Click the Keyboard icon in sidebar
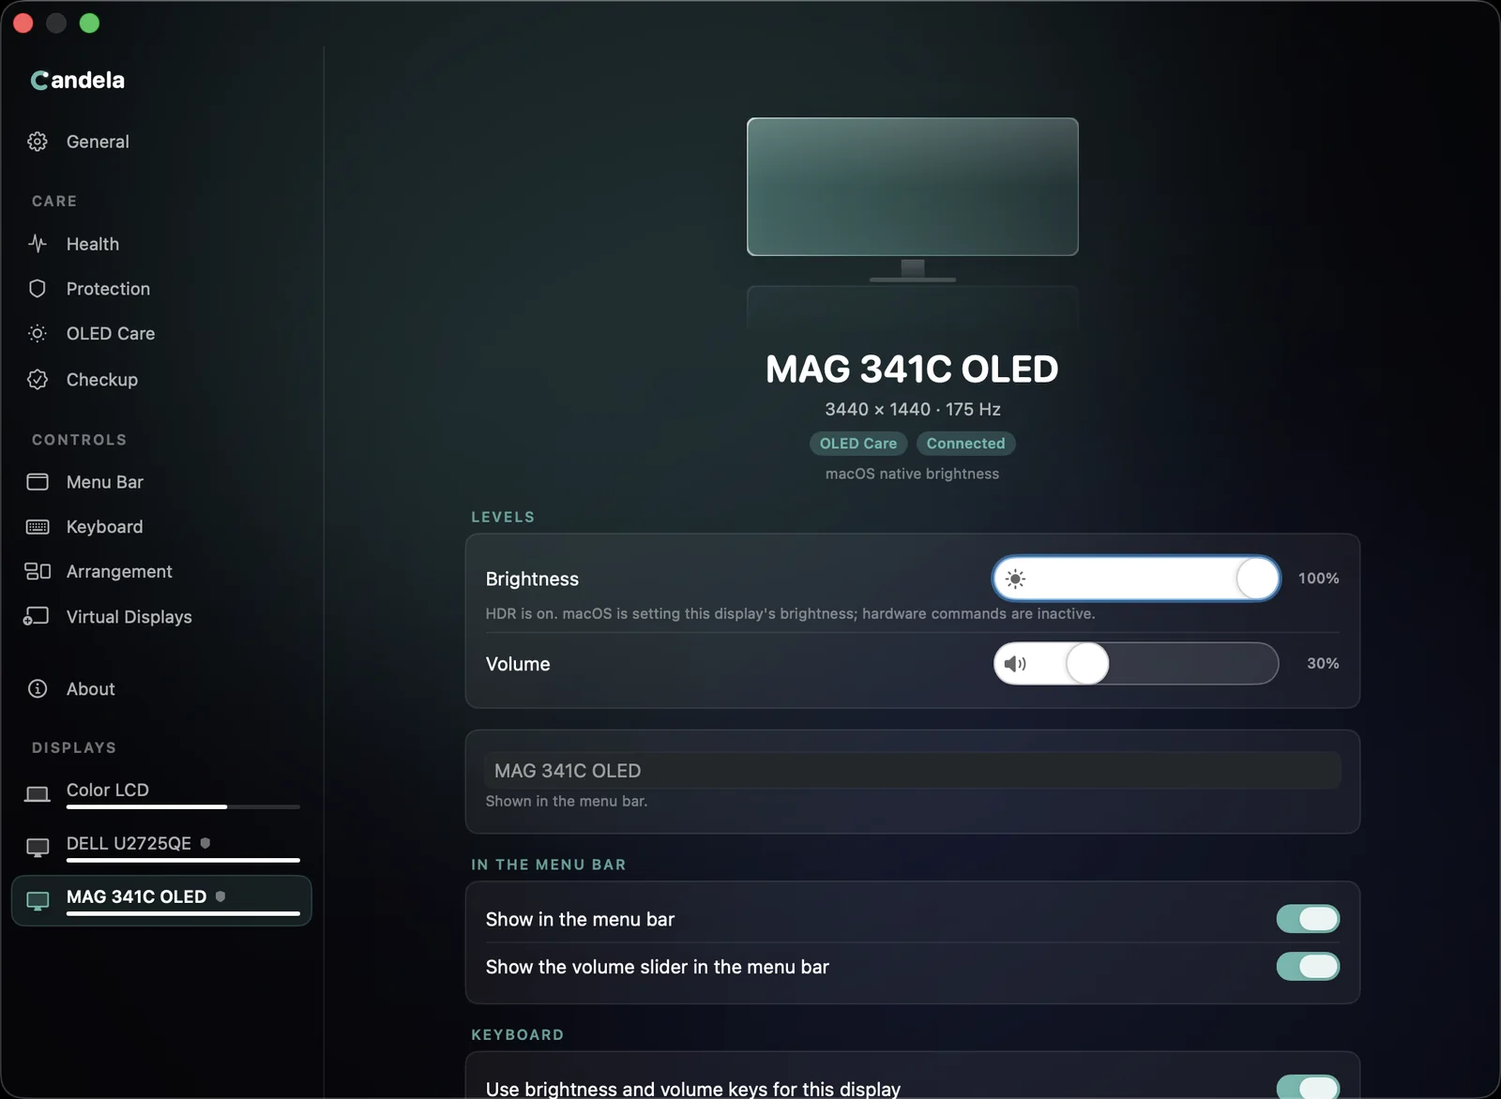1501x1099 pixels. (x=38, y=527)
